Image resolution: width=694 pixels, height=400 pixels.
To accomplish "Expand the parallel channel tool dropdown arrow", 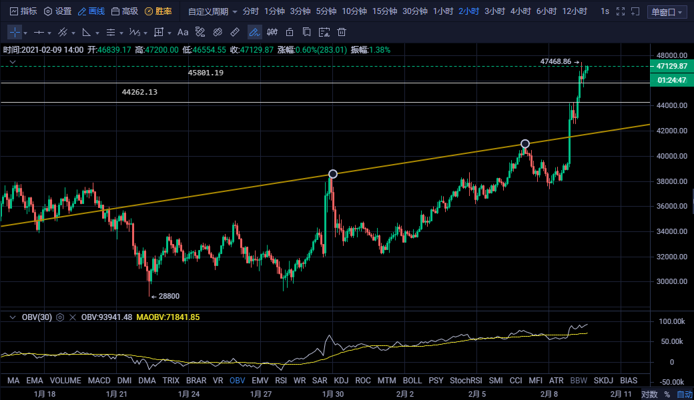I will tap(73, 33).
